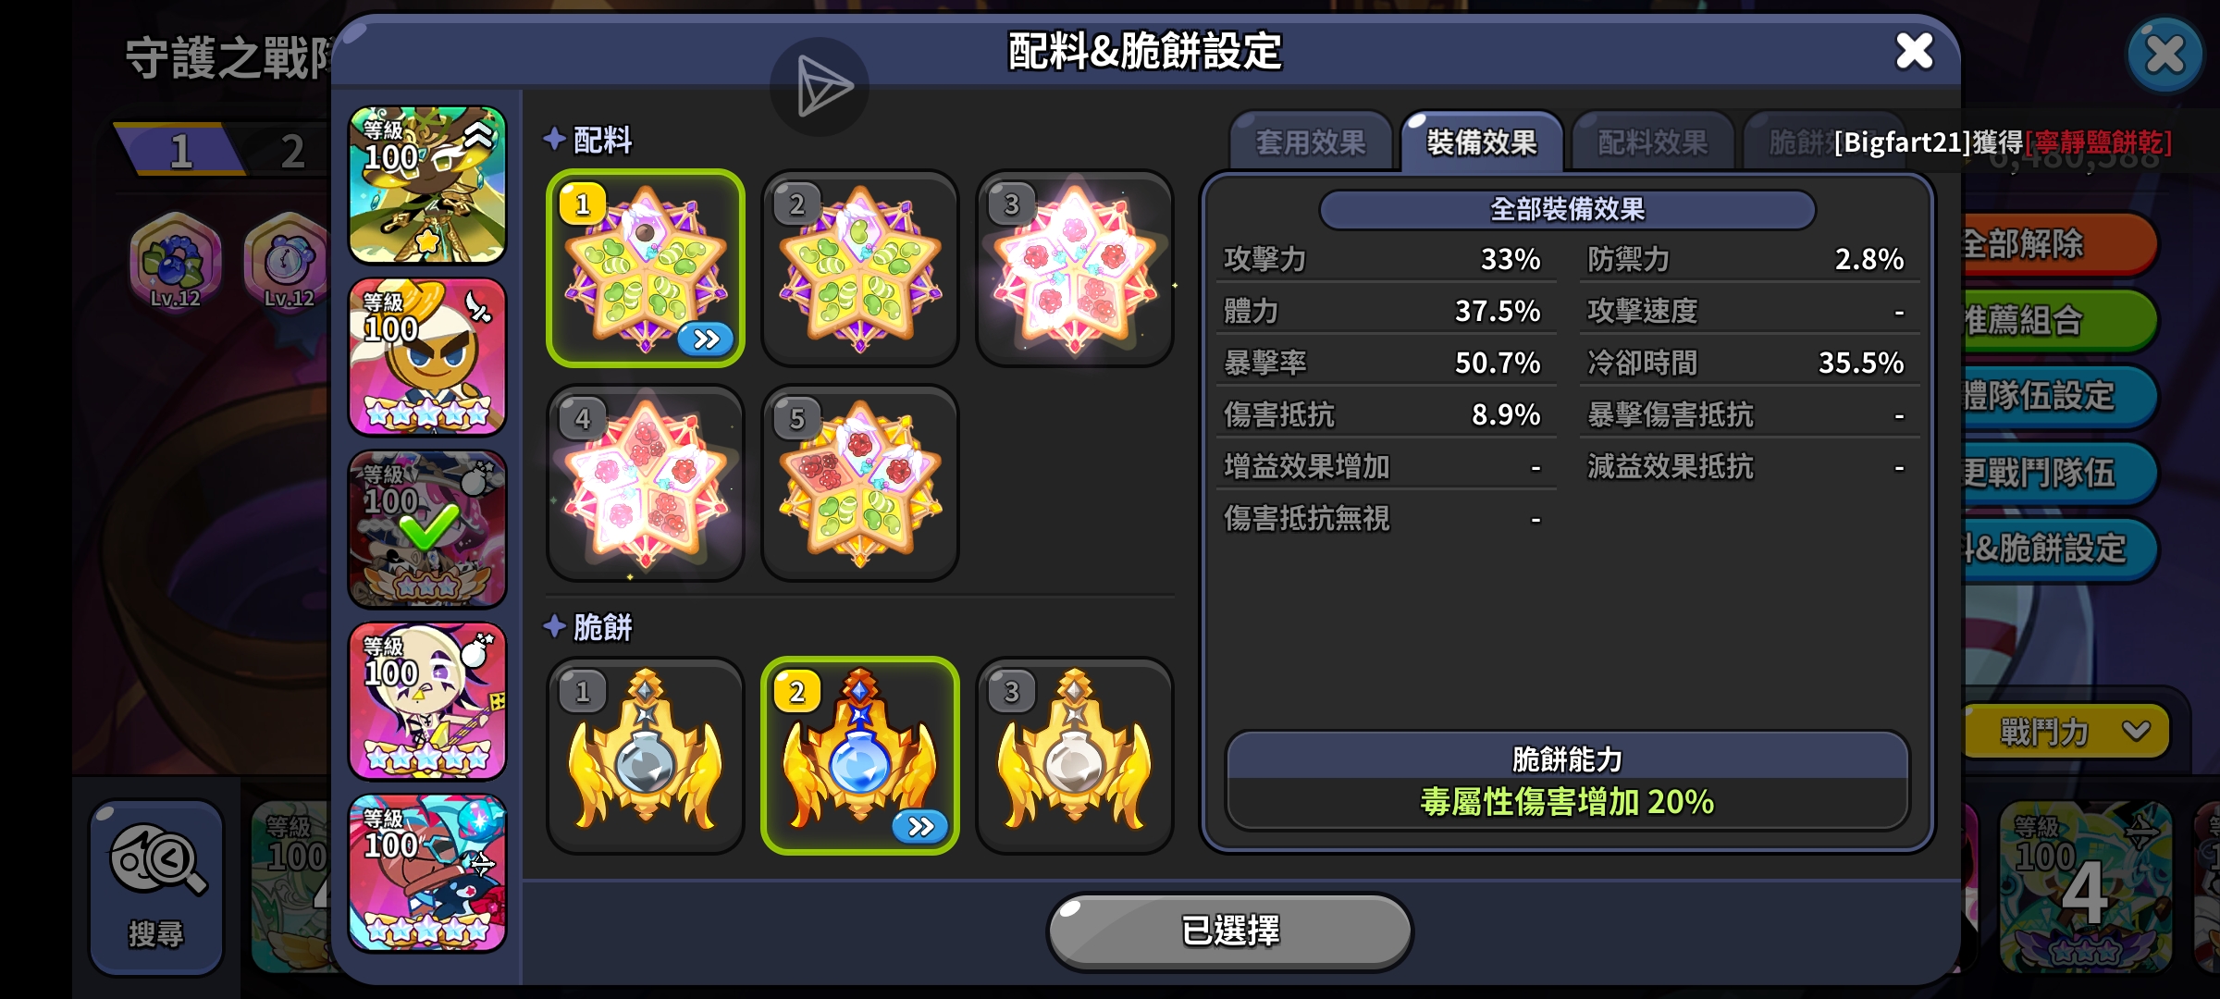
Task: Close the 配料&脆餅設定 dialog
Action: click(x=1914, y=52)
